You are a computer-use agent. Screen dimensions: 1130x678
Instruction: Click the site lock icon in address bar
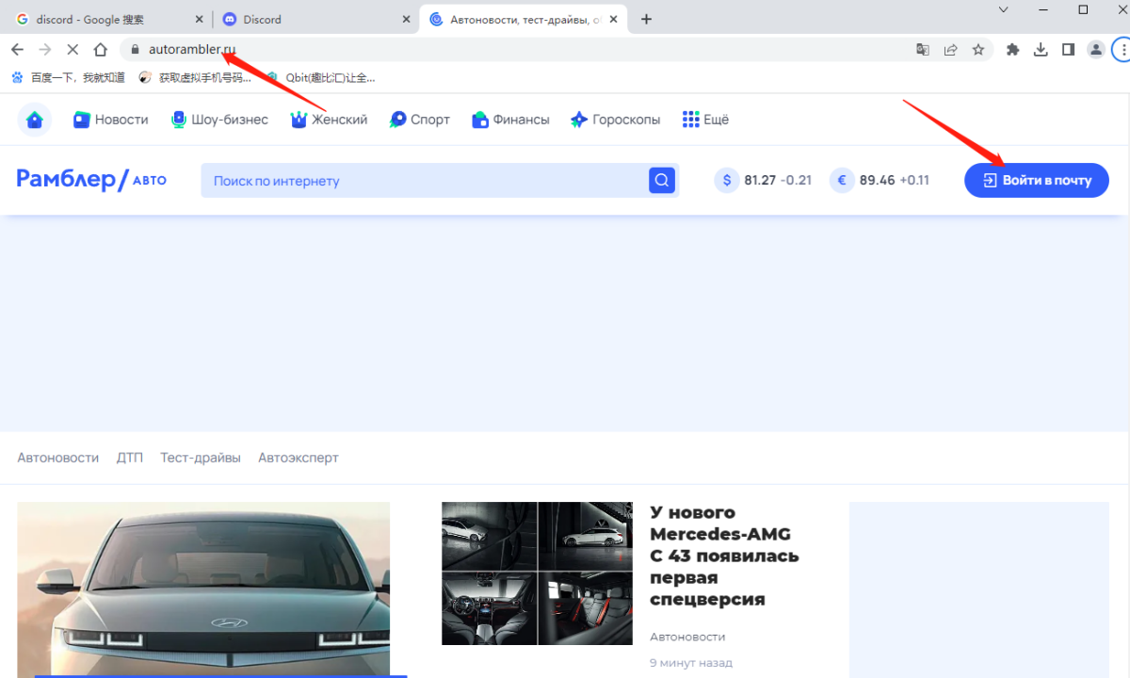[135, 50]
